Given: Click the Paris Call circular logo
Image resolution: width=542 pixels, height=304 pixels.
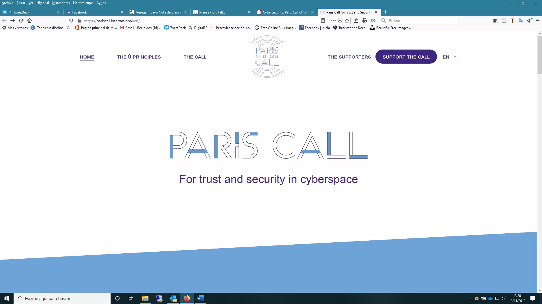Looking at the screenshot, I should (x=267, y=57).
